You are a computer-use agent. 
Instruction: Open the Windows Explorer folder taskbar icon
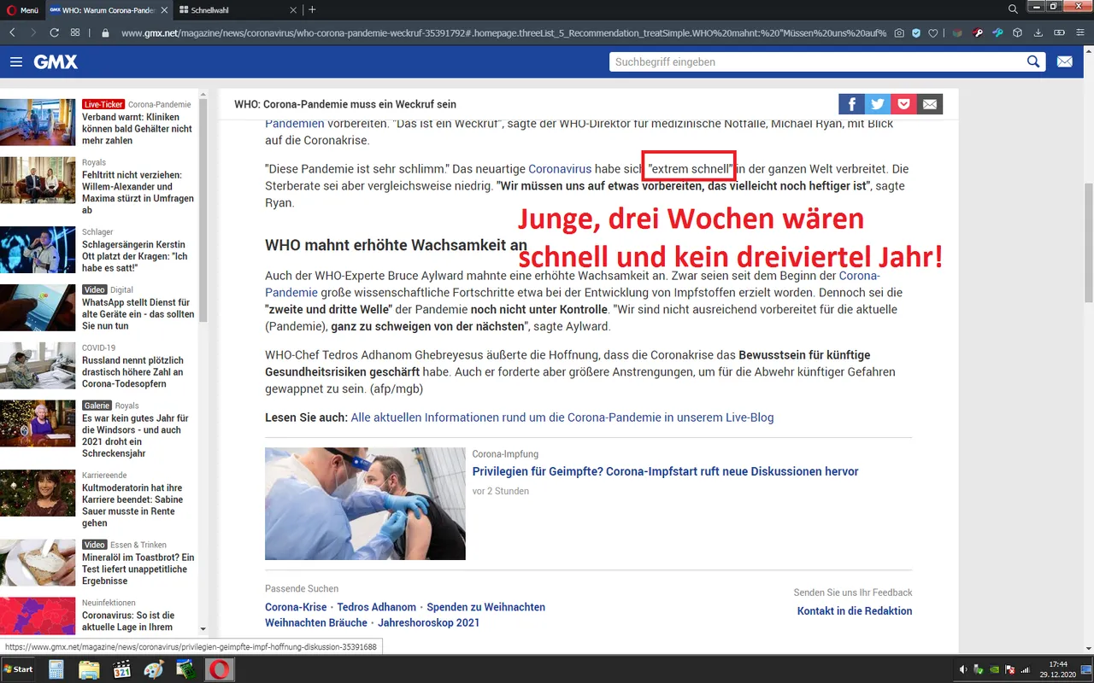click(x=89, y=669)
